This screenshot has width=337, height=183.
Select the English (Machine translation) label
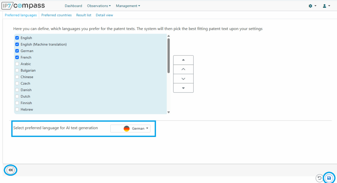click(44, 44)
